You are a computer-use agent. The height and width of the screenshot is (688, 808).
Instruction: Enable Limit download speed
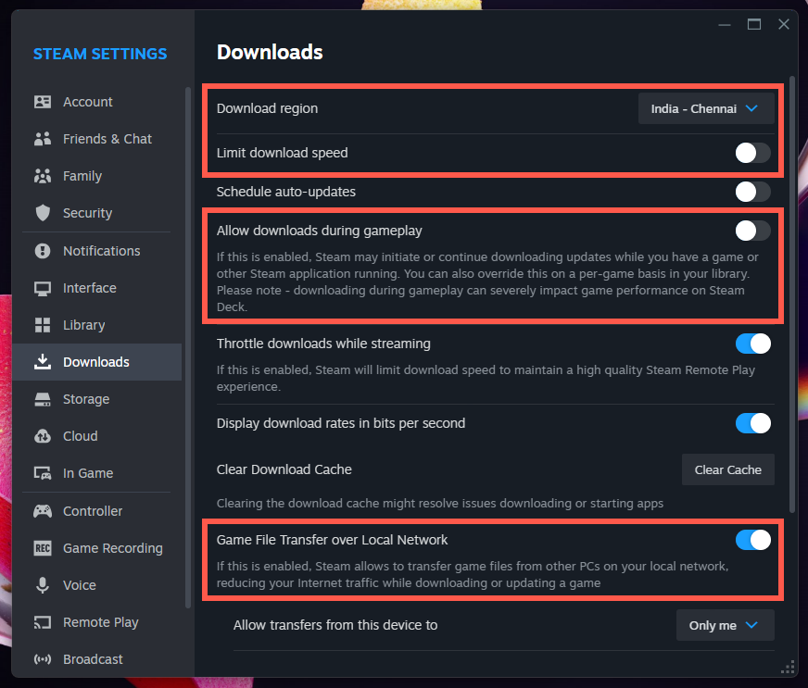[x=752, y=153]
